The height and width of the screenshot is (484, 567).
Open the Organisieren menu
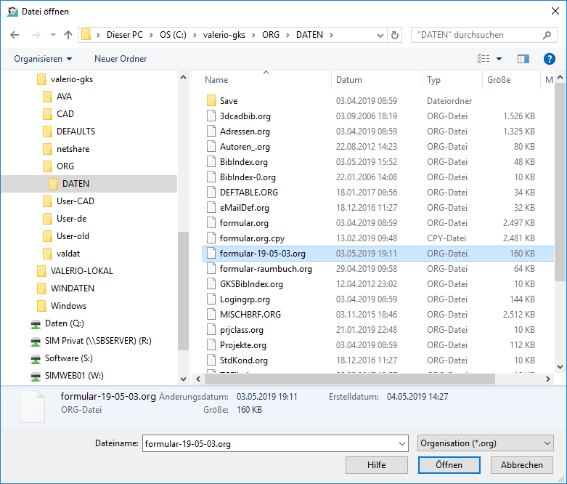point(43,59)
